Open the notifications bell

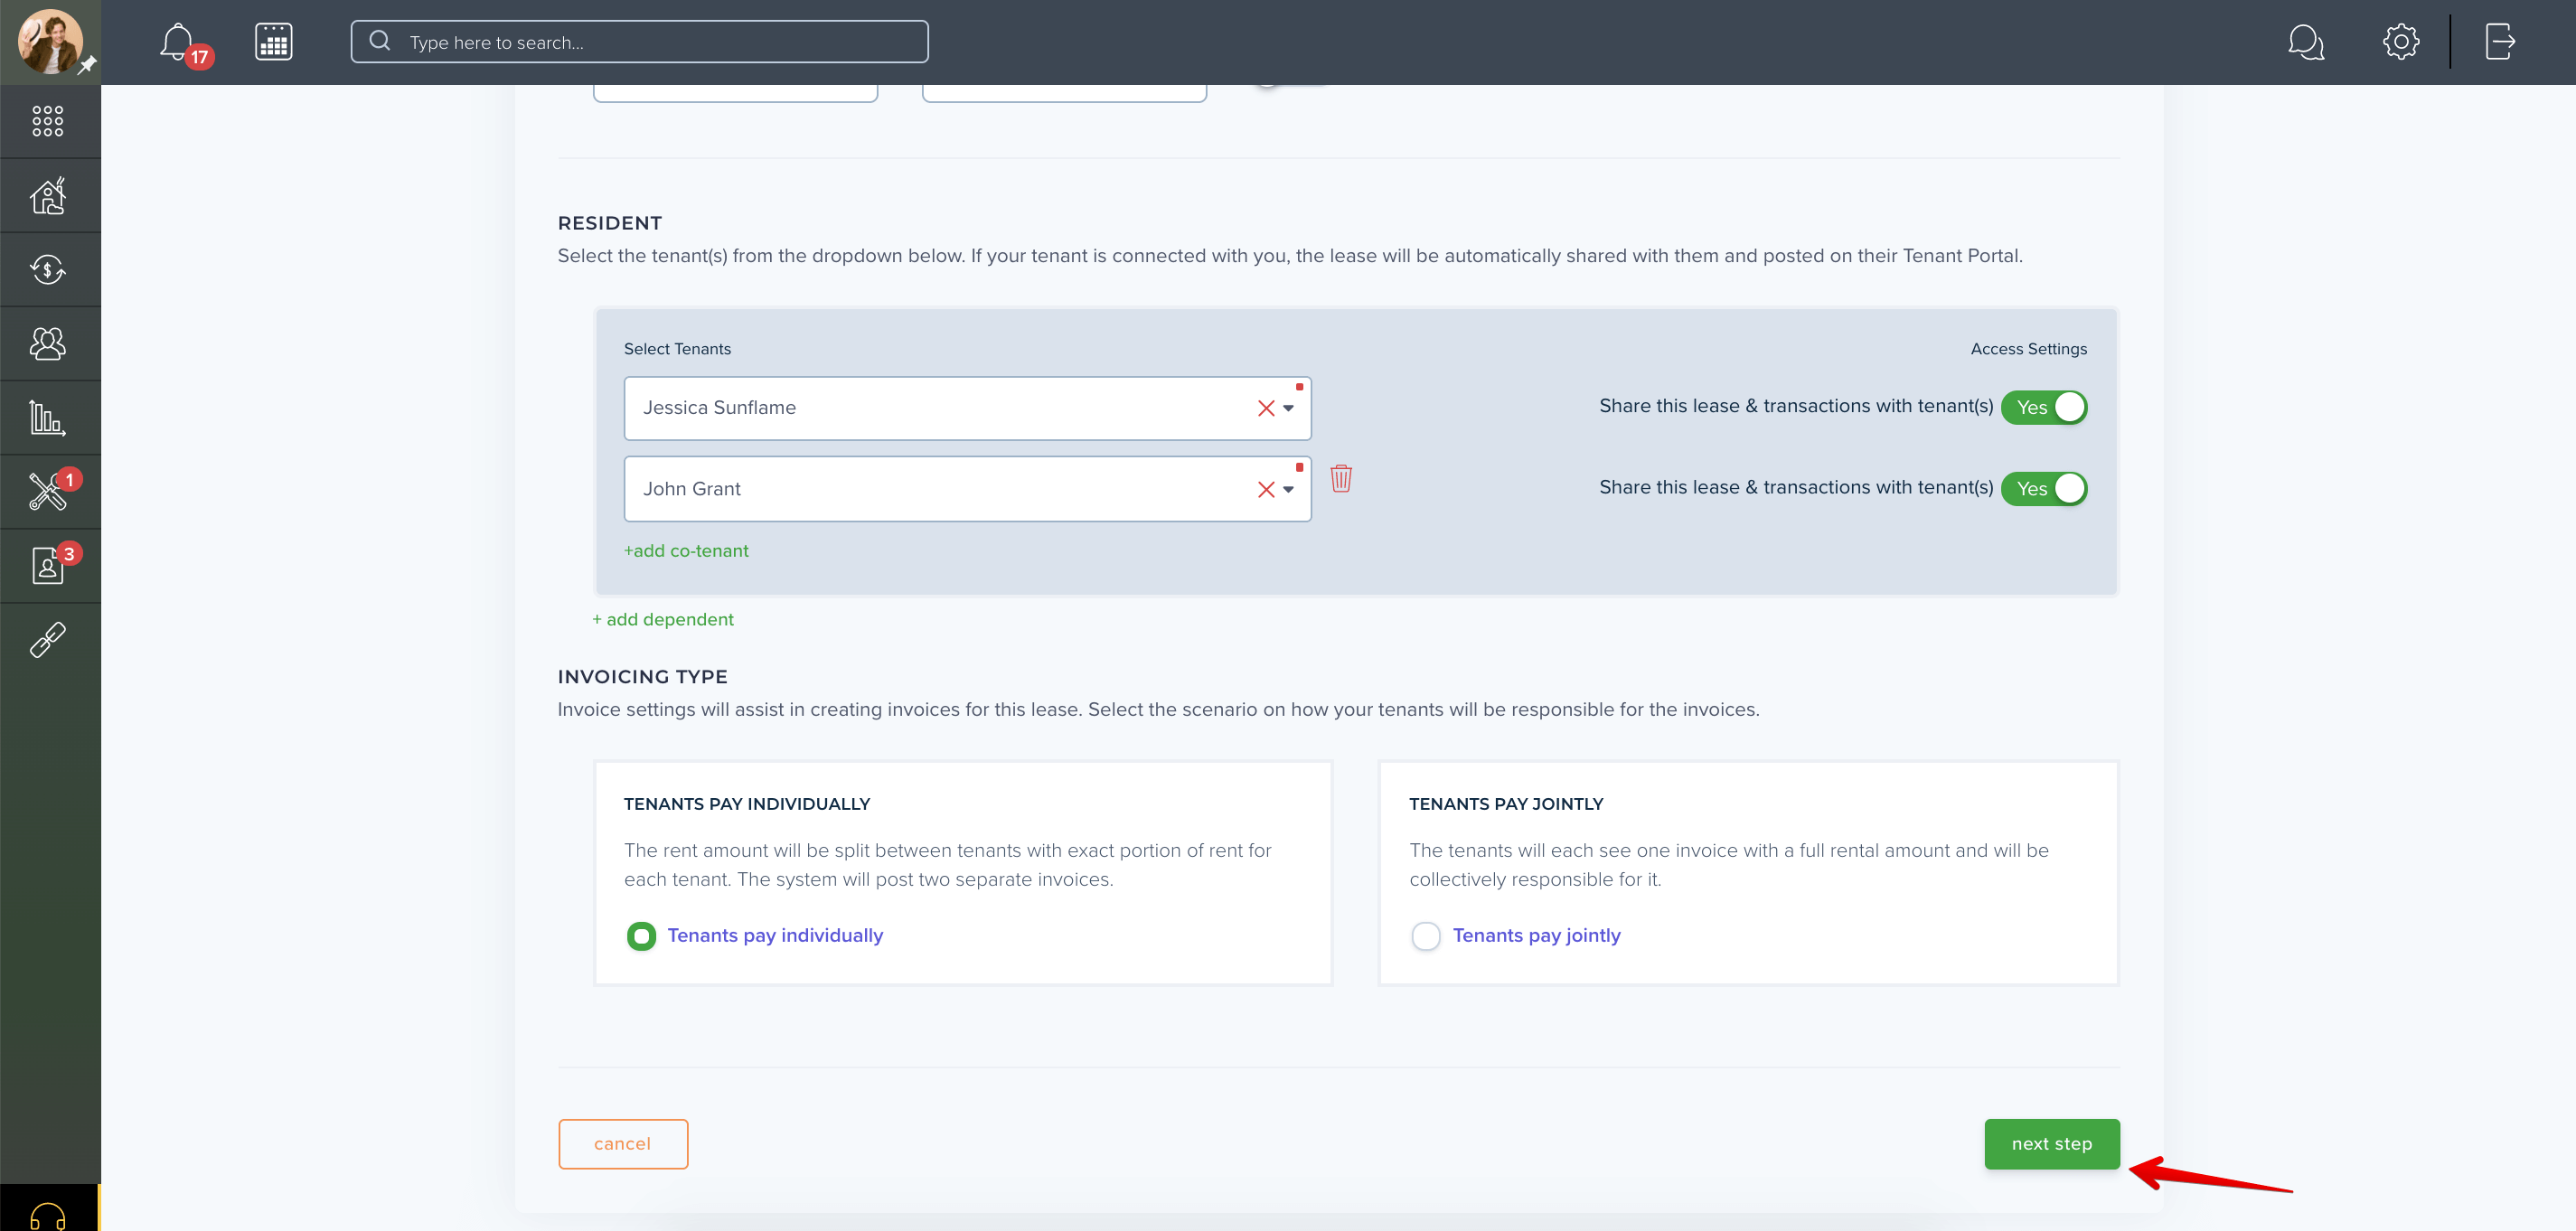tap(178, 42)
